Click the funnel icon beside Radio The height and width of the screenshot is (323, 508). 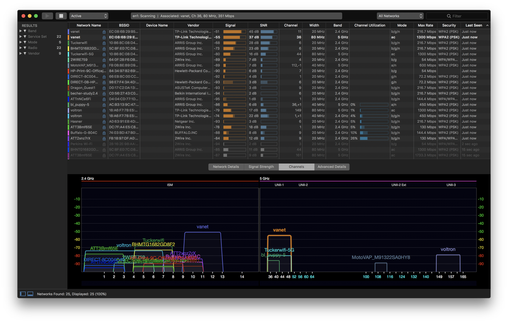tap(25, 48)
